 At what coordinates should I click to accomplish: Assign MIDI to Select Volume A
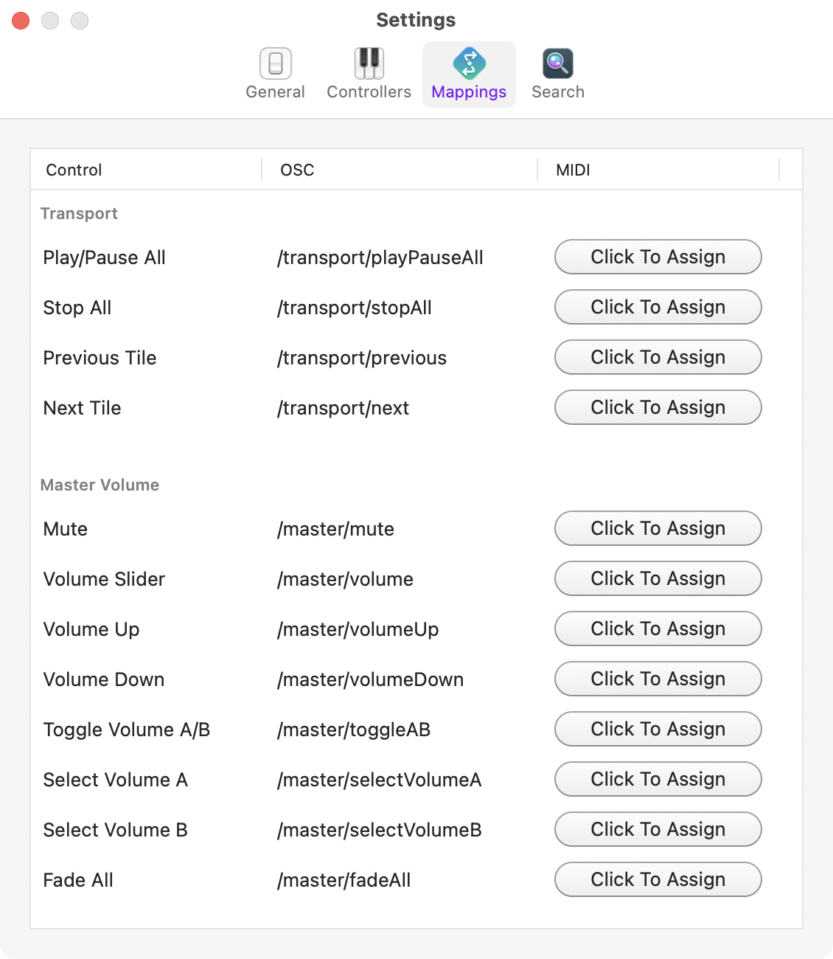point(658,779)
